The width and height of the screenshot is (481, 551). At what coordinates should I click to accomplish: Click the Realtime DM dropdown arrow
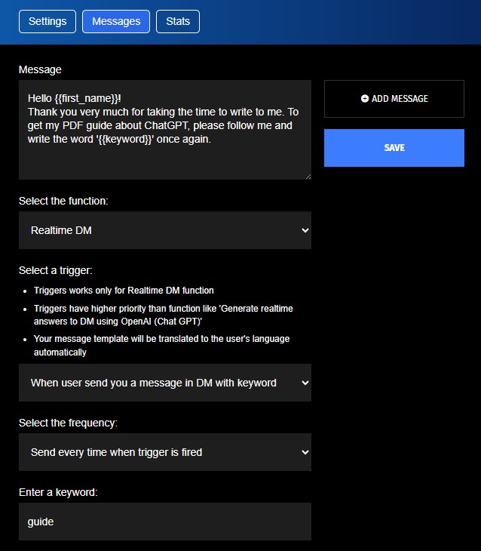coord(305,230)
